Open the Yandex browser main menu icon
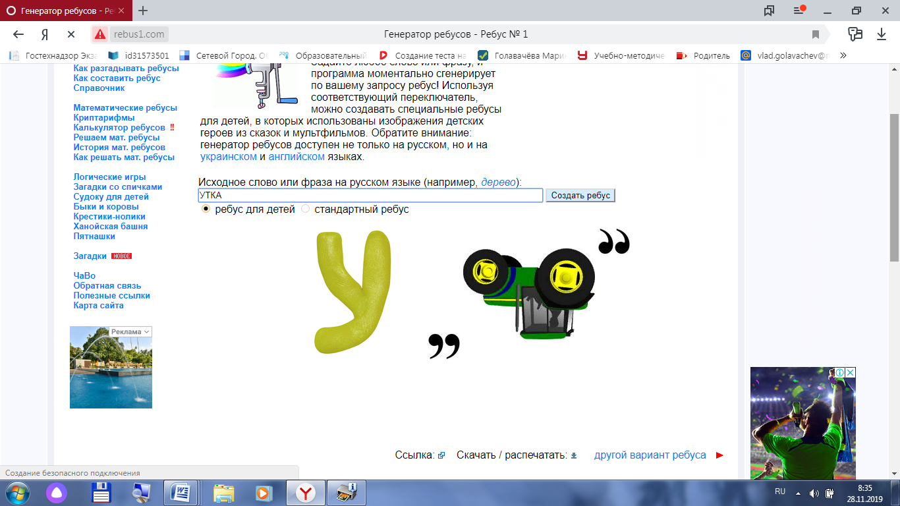This screenshot has height=506, width=900. [x=799, y=11]
